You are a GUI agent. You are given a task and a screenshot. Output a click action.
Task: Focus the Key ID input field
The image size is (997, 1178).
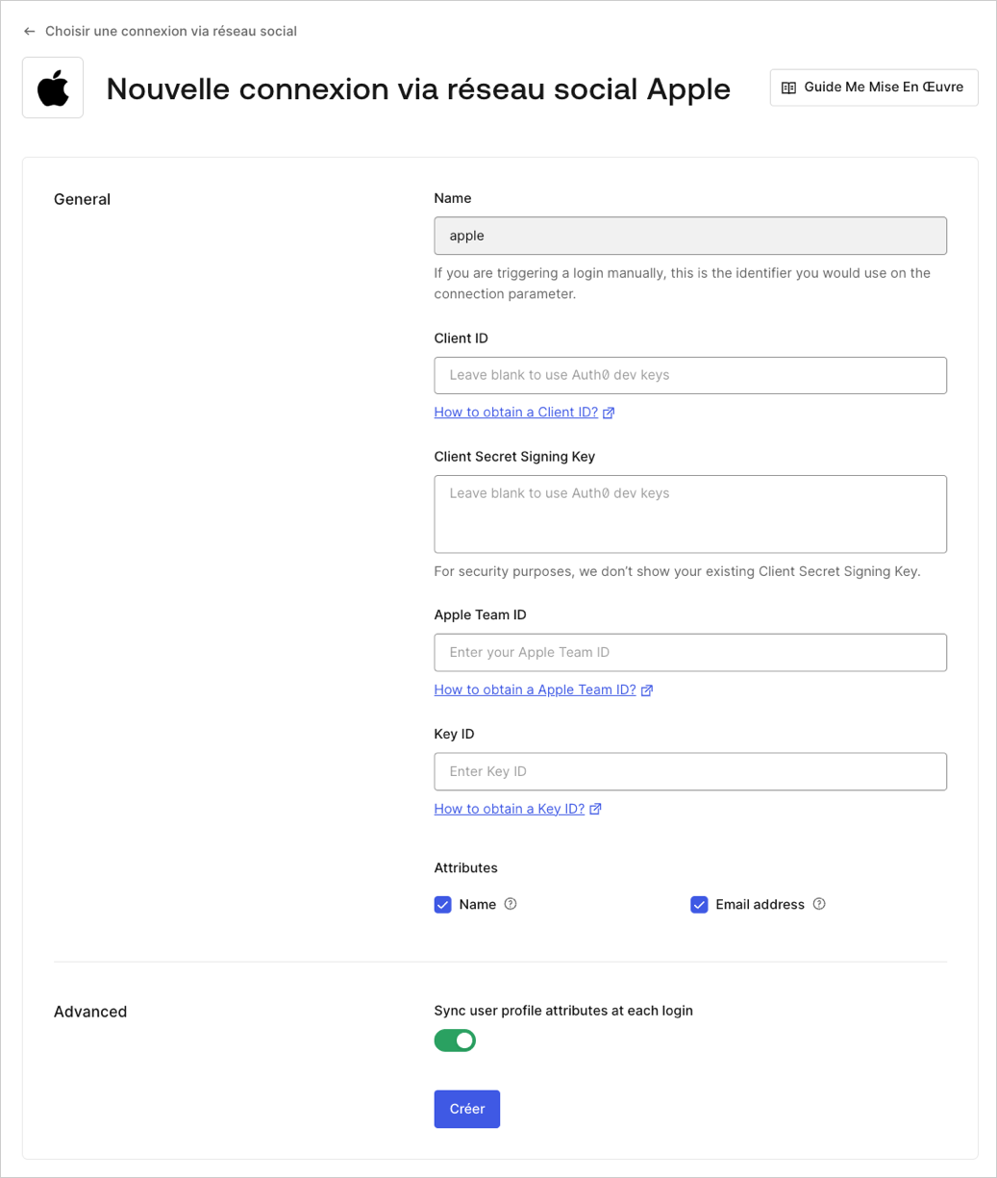(x=690, y=771)
